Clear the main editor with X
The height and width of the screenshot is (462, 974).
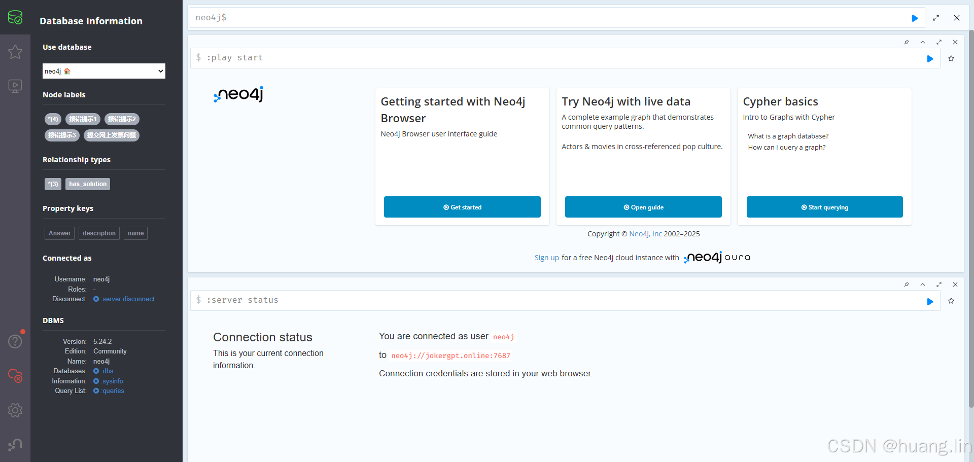[x=957, y=18]
